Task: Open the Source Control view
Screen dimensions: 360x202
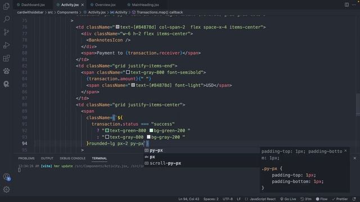Action: pyautogui.click(x=6, y=32)
